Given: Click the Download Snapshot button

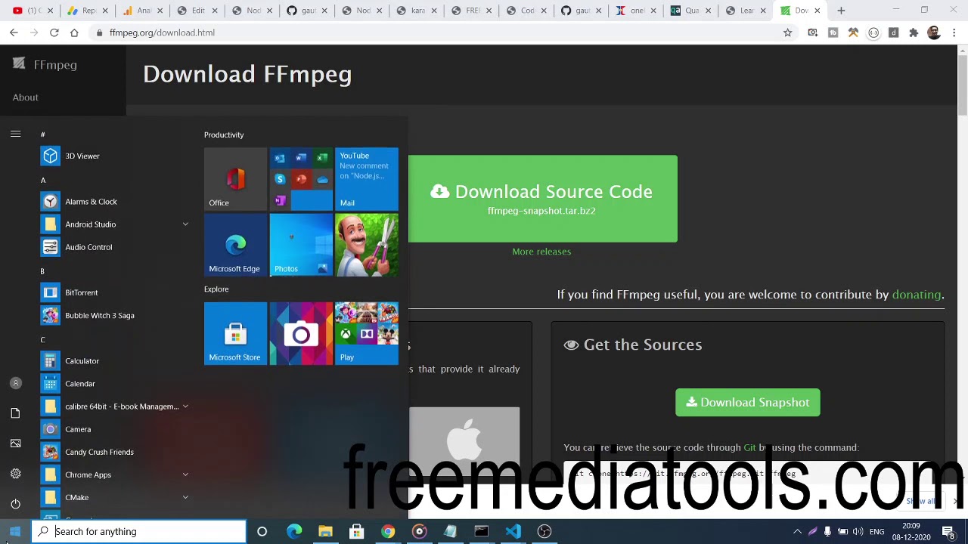Looking at the screenshot, I should tap(747, 403).
